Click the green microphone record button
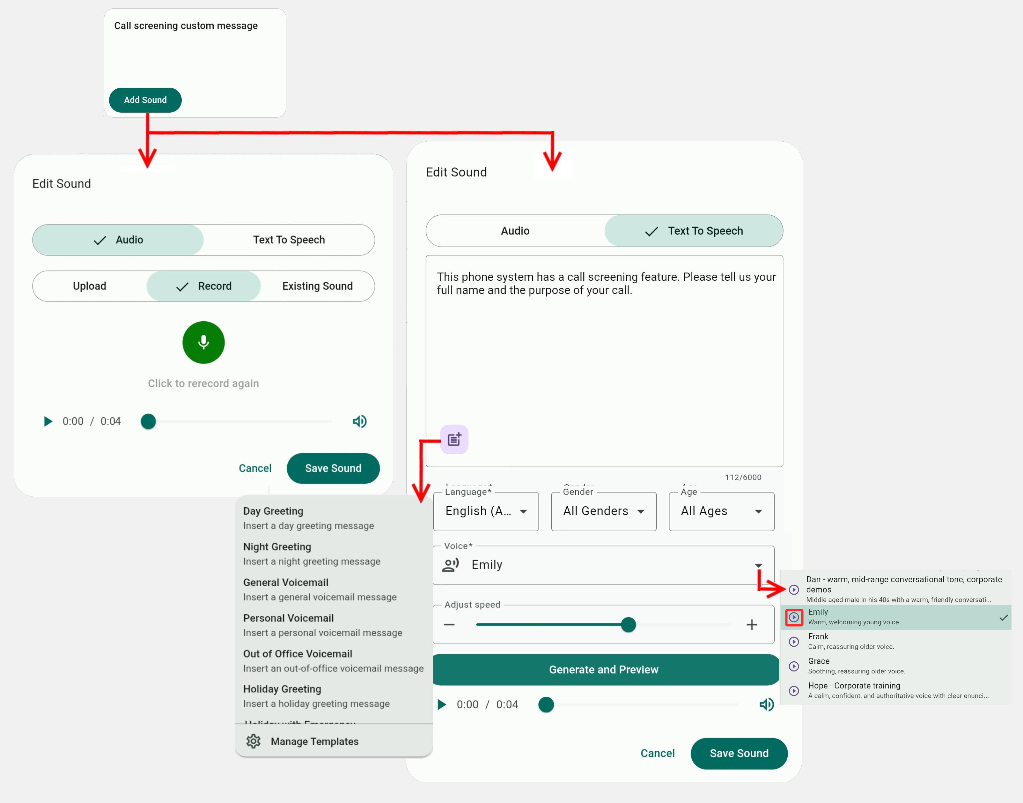Image resolution: width=1023 pixels, height=803 pixels. click(x=203, y=342)
